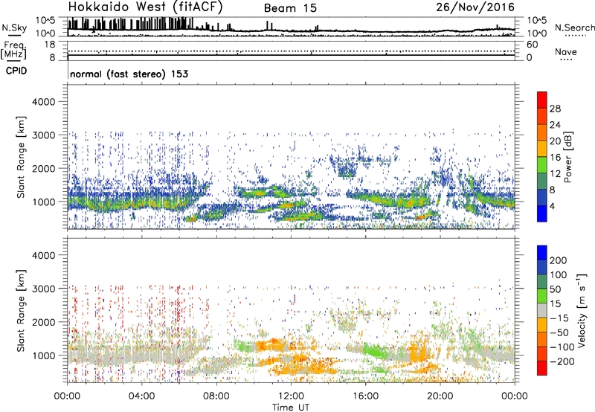595x412 pixels.
Task: Click the 'Hokkaido West (fitACF)' plot title
Action: pyautogui.click(x=145, y=7)
